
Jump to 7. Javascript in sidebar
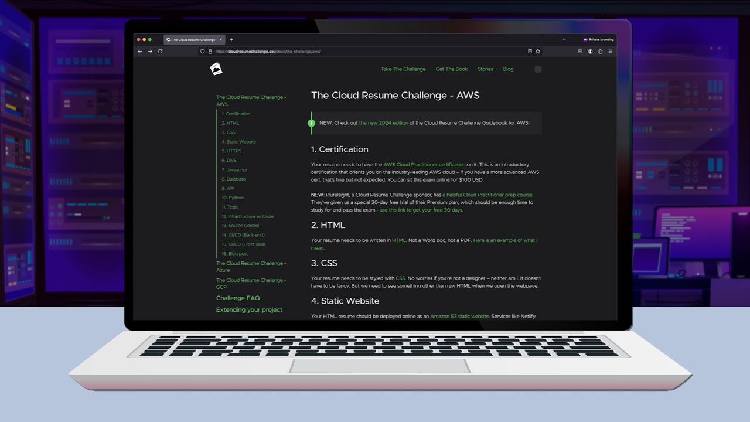pyautogui.click(x=234, y=170)
